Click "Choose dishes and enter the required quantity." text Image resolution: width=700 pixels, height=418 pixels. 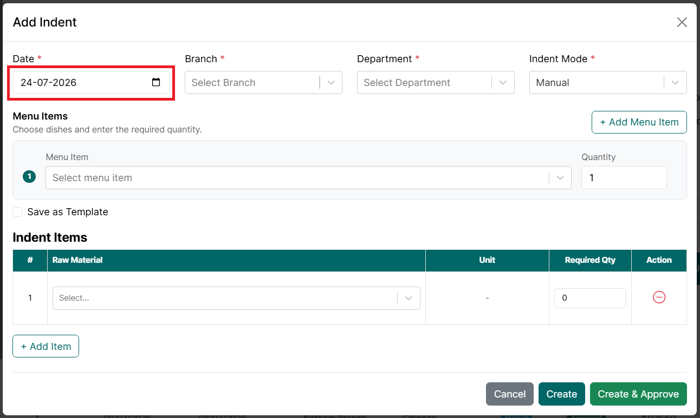[x=107, y=130]
